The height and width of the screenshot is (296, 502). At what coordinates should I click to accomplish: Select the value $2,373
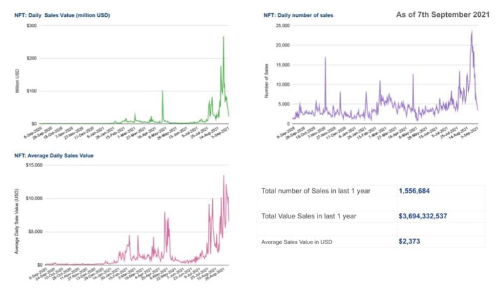pos(409,242)
